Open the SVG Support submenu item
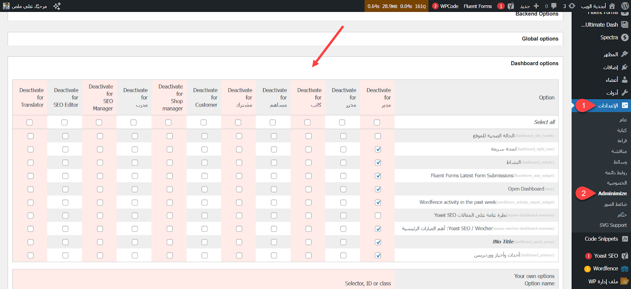 pyautogui.click(x=613, y=225)
